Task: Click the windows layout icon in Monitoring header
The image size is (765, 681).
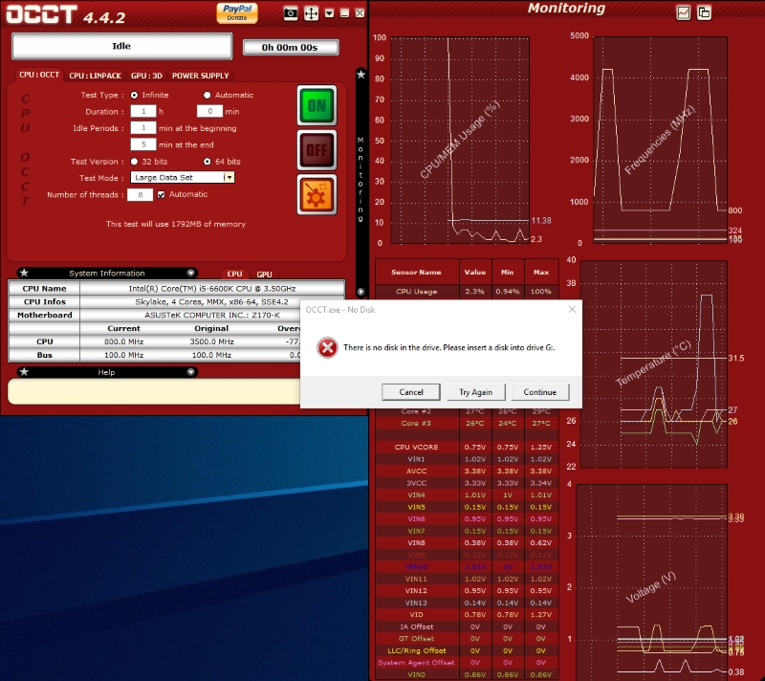Action: (x=704, y=12)
